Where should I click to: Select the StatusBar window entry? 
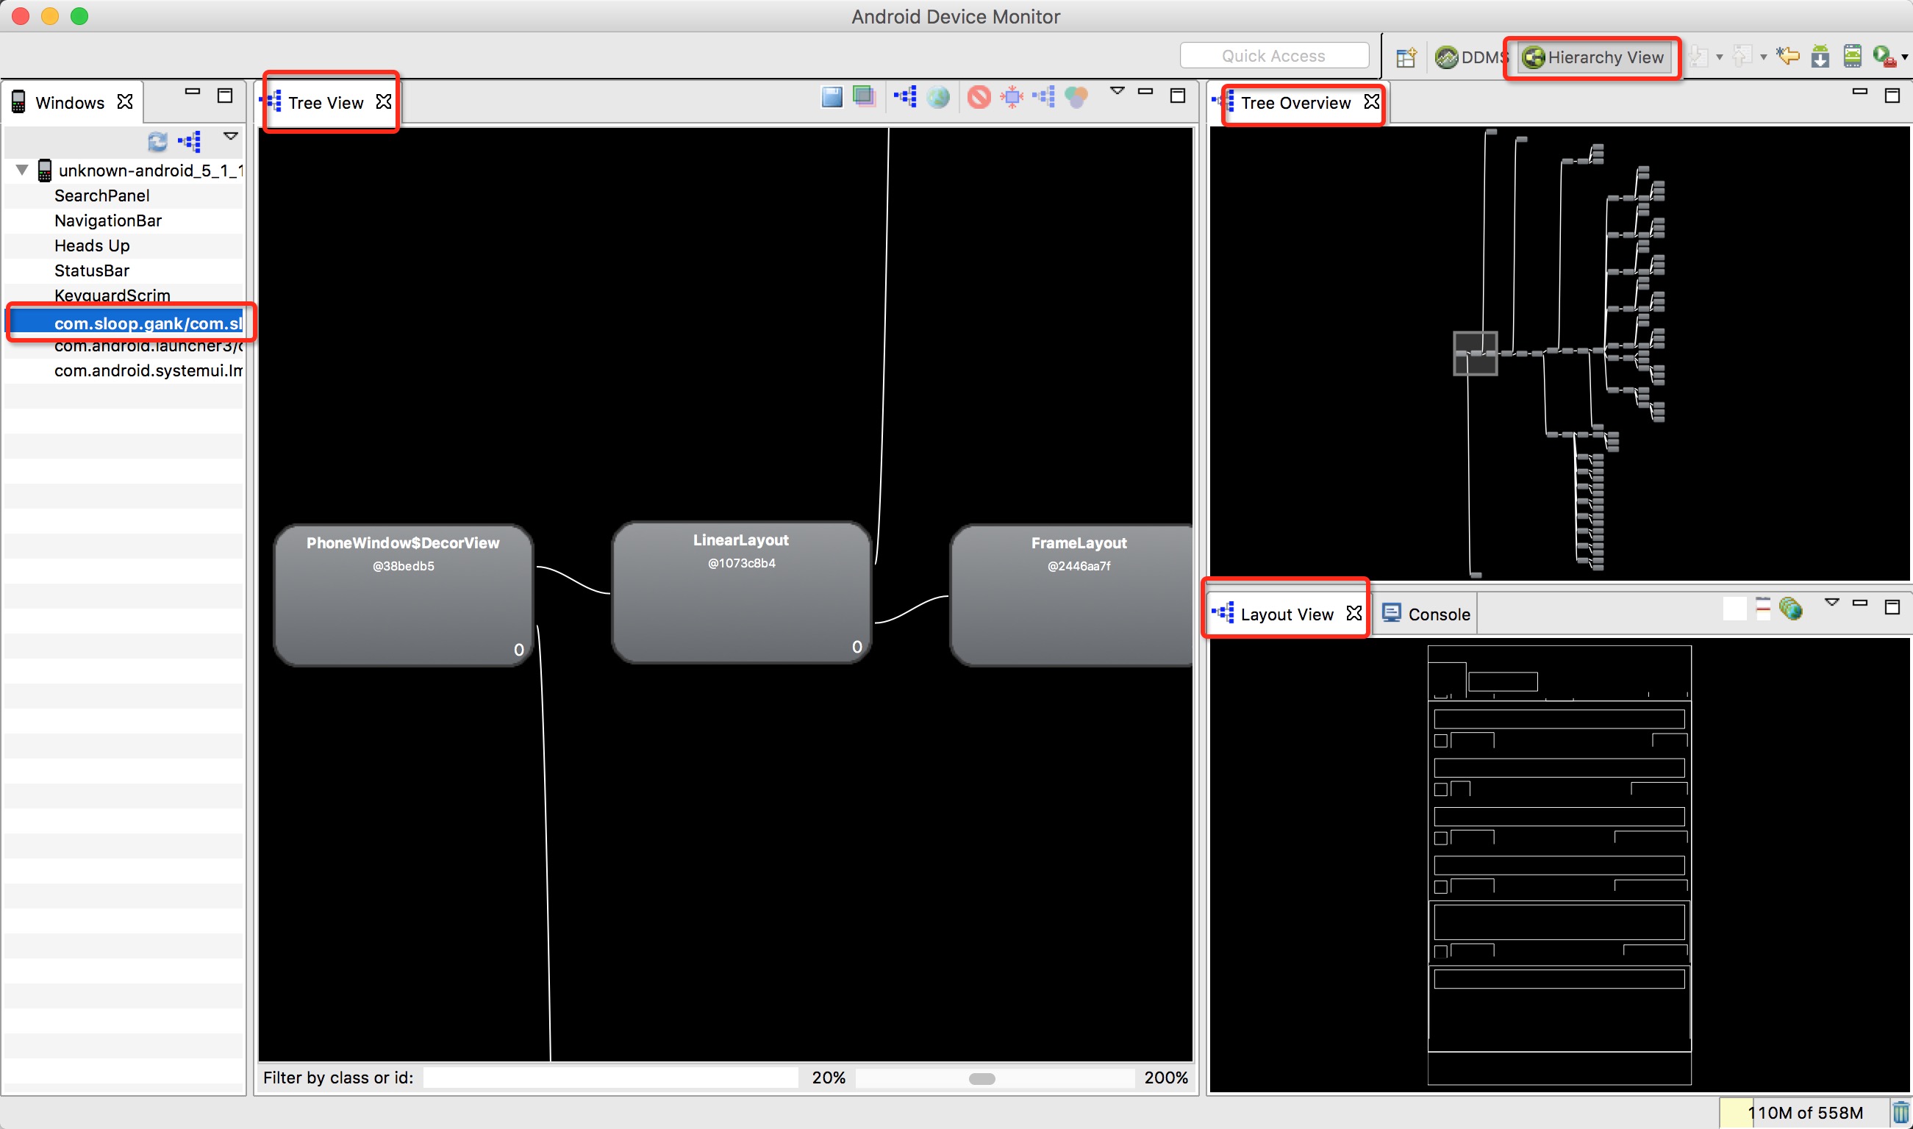[x=124, y=270]
